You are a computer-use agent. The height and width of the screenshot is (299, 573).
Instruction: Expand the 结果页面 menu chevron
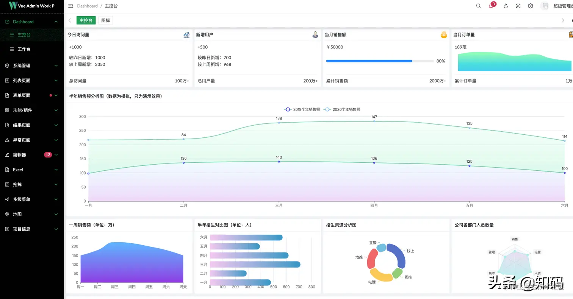click(x=56, y=125)
